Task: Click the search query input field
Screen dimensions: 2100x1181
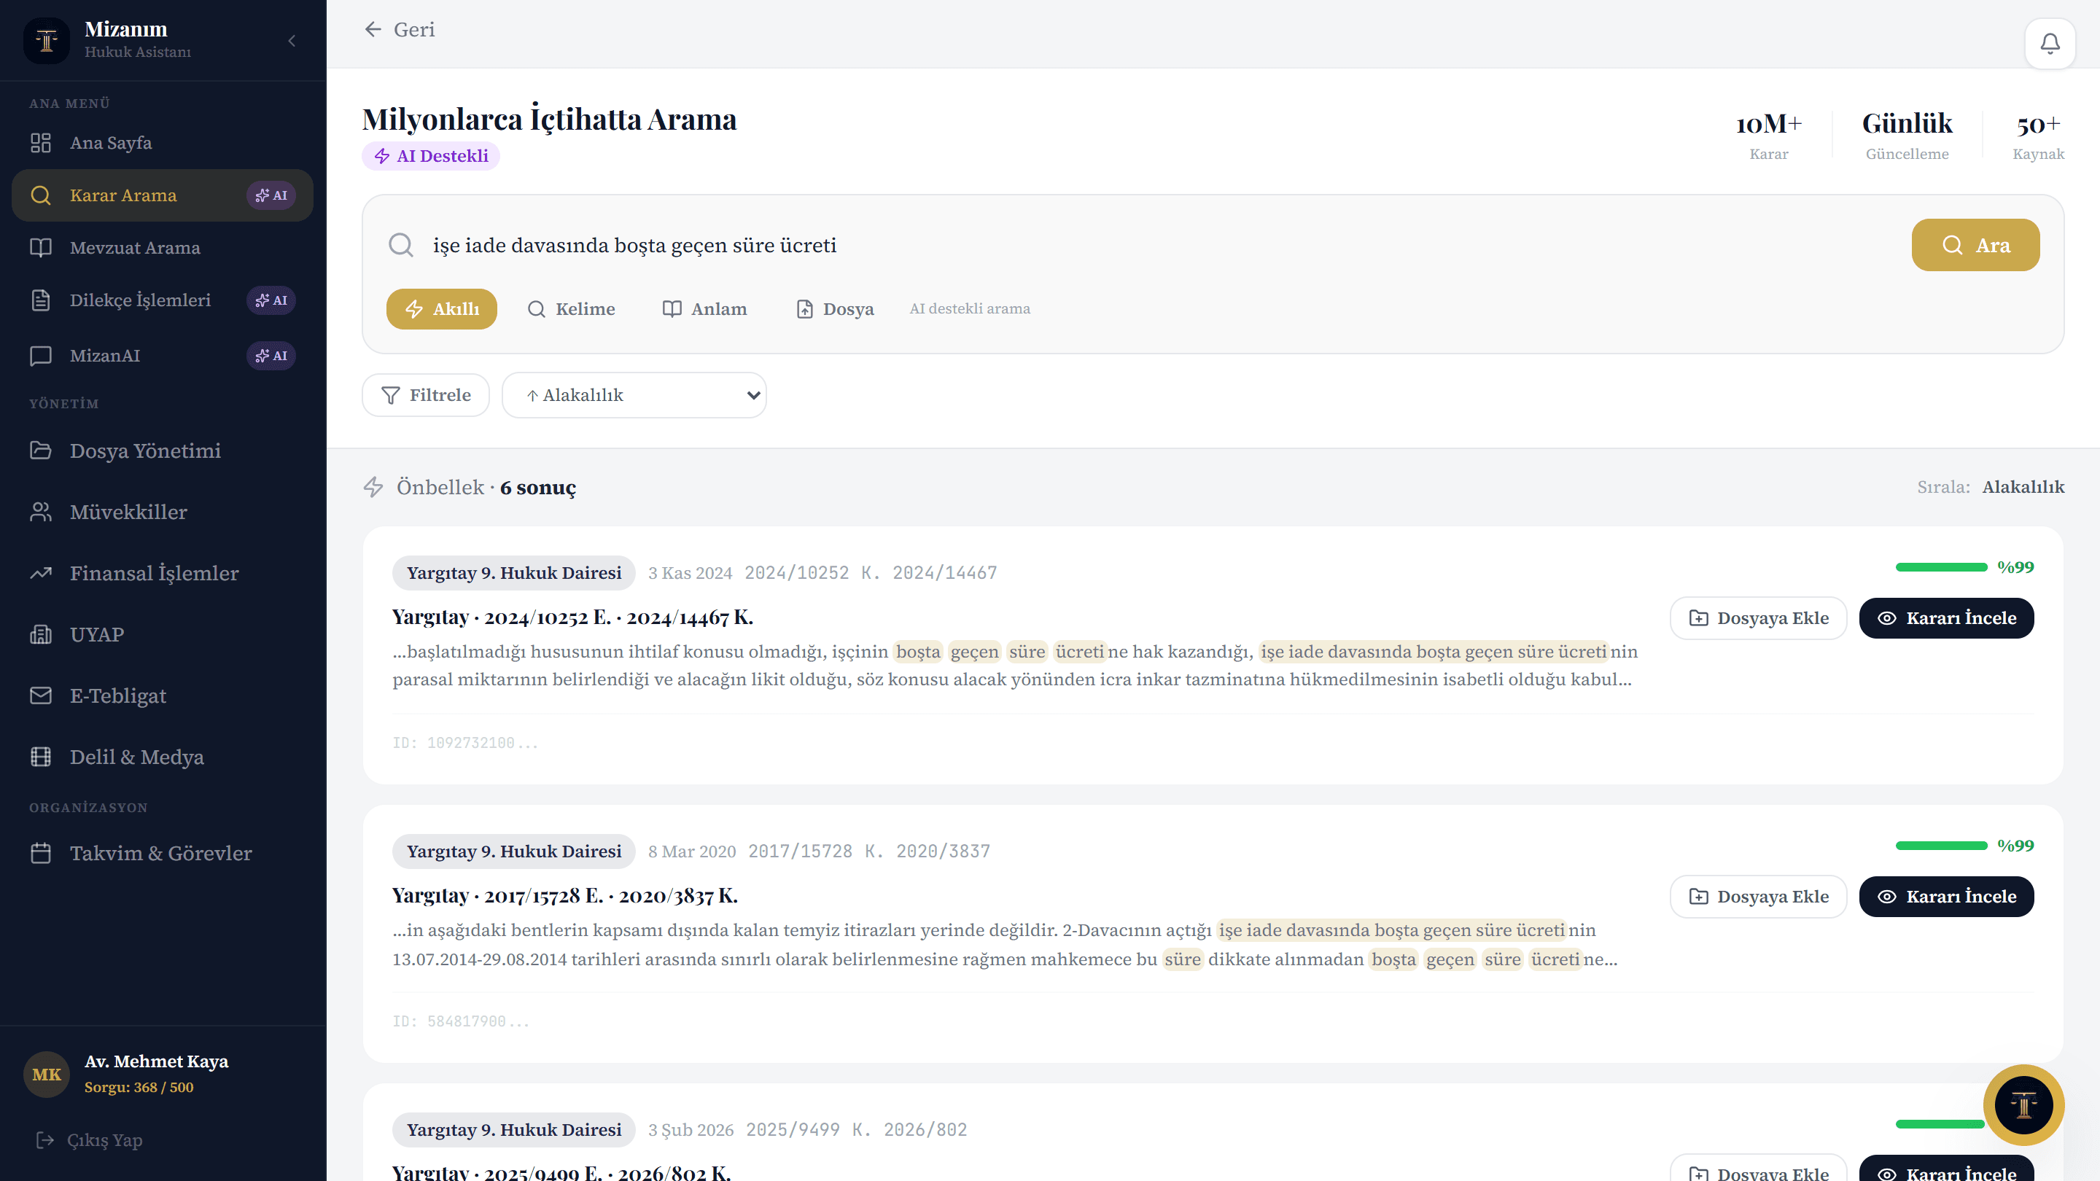Action: pyautogui.click(x=1158, y=246)
